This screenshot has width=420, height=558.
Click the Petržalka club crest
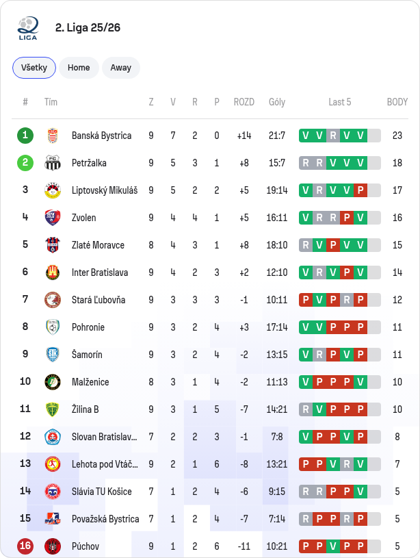(x=53, y=163)
